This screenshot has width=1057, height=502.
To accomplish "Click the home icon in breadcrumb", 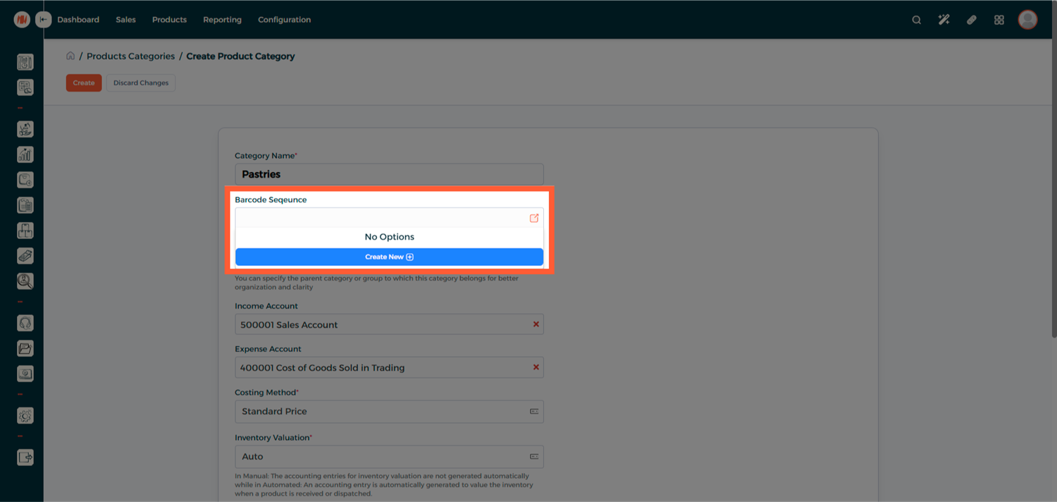I will pyautogui.click(x=70, y=56).
